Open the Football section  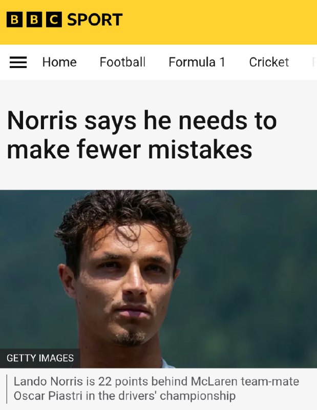tap(122, 62)
